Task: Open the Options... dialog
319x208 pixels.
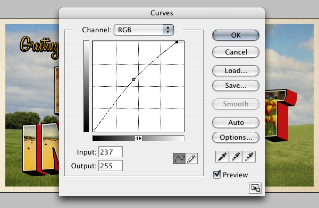Action: tap(236, 138)
